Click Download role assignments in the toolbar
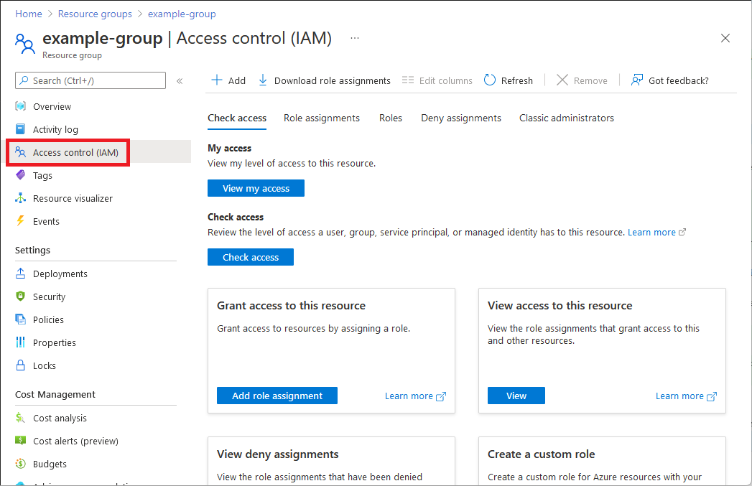 324,80
